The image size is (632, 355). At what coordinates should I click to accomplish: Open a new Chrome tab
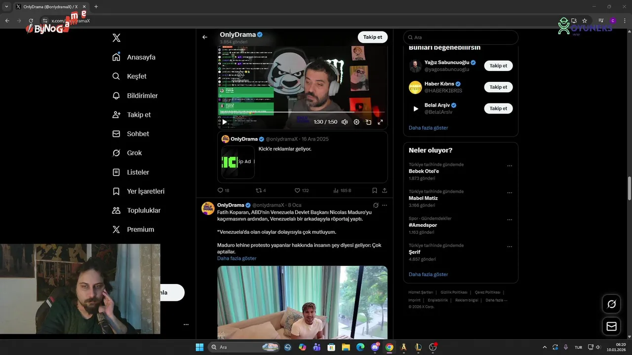coord(96,6)
